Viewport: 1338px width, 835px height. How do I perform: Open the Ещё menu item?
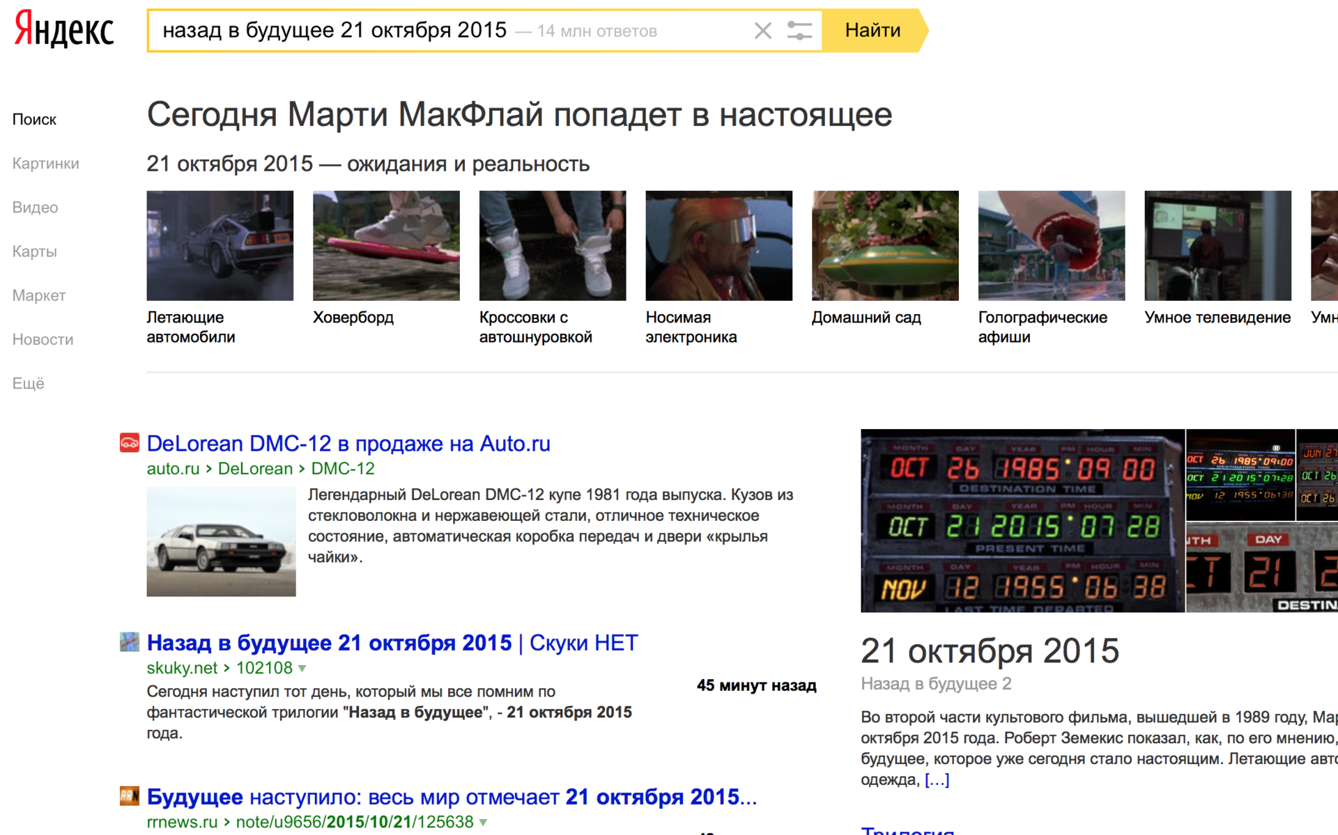click(x=28, y=383)
